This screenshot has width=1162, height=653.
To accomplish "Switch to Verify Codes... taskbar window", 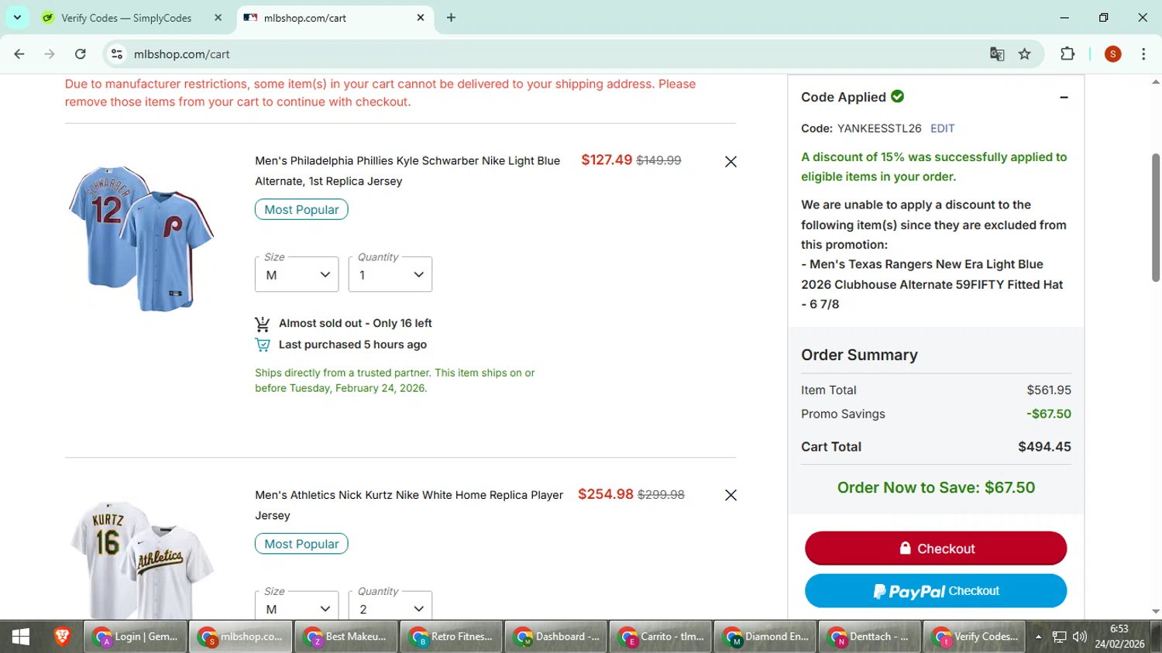I will pyautogui.click(x=975, y=637).
